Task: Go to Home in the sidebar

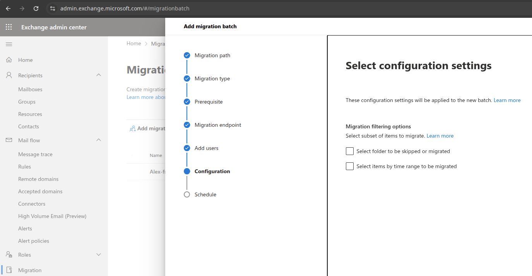Action: [25, 60]
